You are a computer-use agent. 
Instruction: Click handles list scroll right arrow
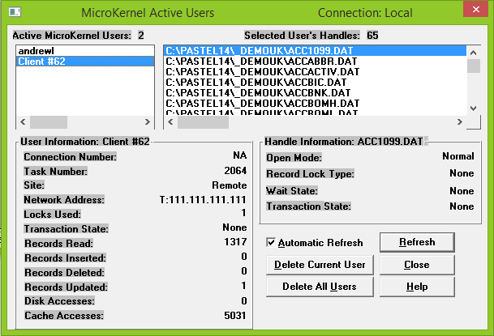tap(460, 121)
